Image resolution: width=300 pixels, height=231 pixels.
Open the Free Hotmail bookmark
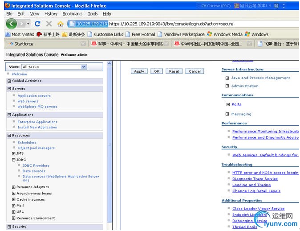coord(141,34)
